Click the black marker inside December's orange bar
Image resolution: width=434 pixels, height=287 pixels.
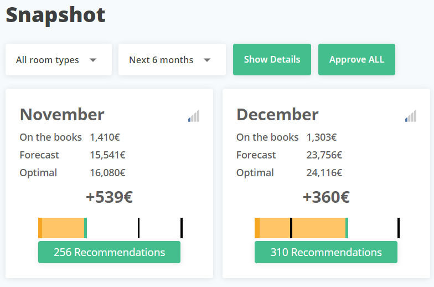(x=291, y=228)
